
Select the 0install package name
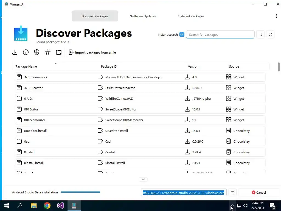tap(29, 152)
